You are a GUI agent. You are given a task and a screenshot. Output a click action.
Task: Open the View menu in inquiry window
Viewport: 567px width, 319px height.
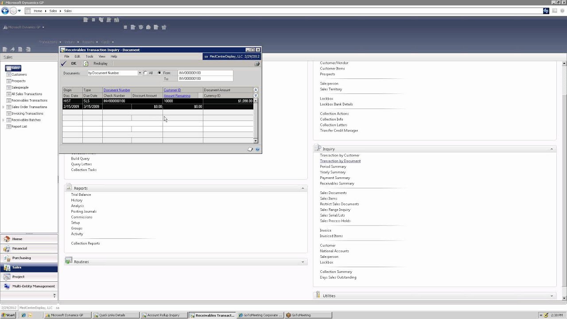click(102, 56)
